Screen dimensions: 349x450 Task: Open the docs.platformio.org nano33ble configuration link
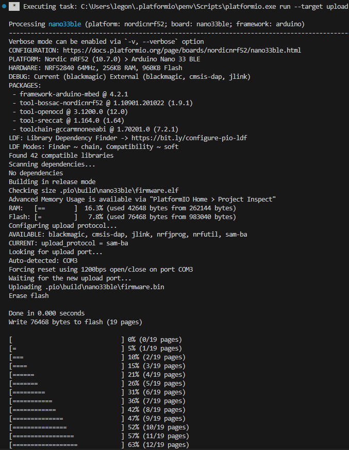tap(181, 51)
